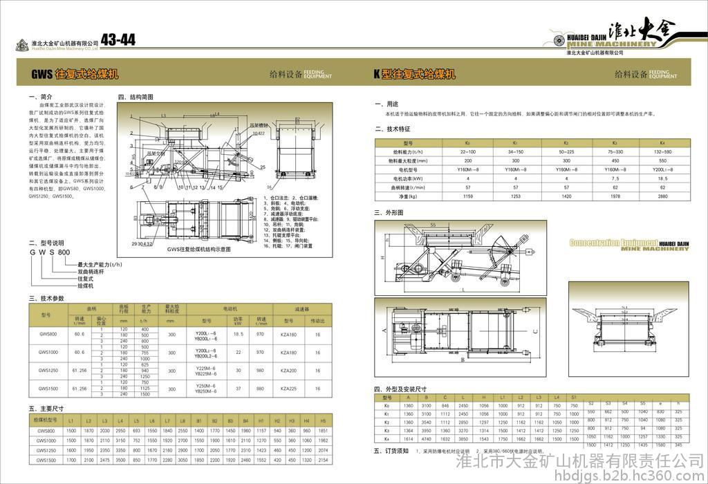Click the "电机功率(kW)" row header
The height and width of the screenshot is (484, 708).
408,179
